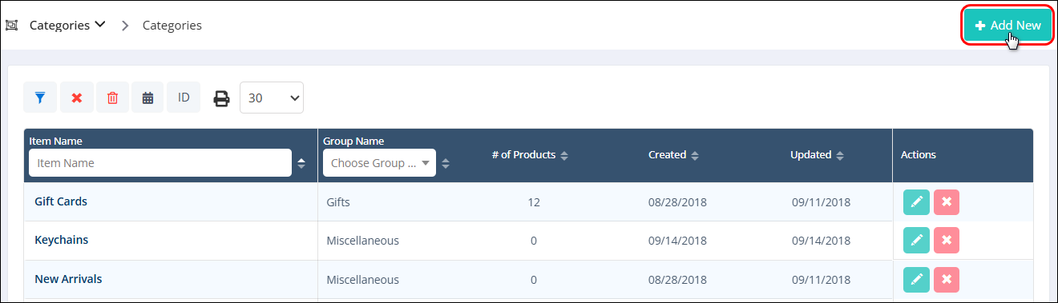Toggle the ID column button
Image resolution: width=1058 pixels, height=303 pixels.
tap(184, 98)
